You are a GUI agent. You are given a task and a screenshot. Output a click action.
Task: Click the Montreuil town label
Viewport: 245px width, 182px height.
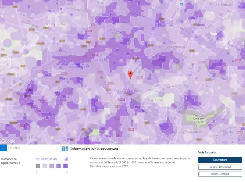[x=30, y=137]
